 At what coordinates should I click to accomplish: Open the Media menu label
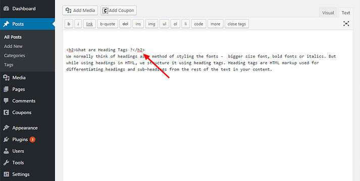tap(19, 78)
